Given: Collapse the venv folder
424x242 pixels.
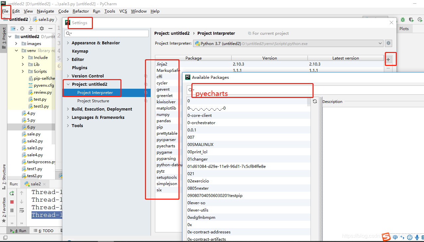Looking at the screenshot, I should click(x=16, y=51).
